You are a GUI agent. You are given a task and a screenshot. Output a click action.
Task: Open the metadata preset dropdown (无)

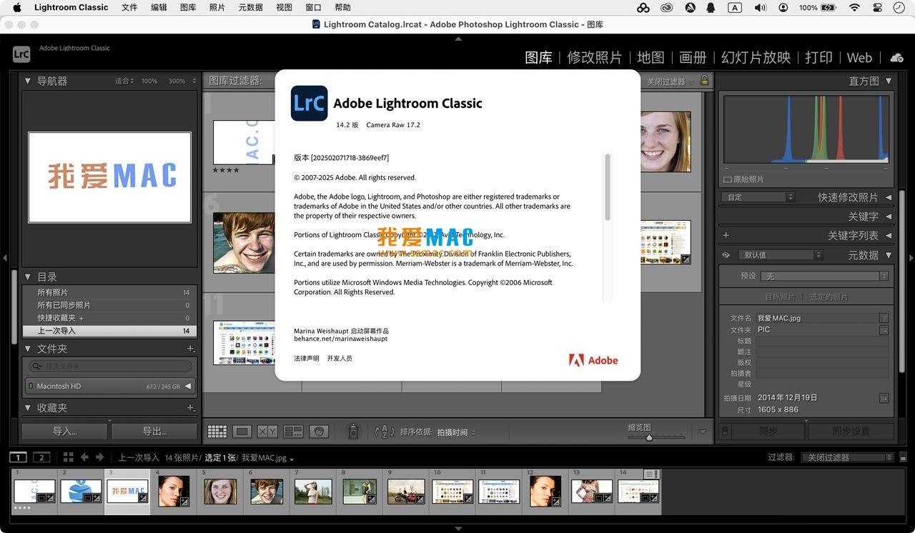(x=825, y=276)
